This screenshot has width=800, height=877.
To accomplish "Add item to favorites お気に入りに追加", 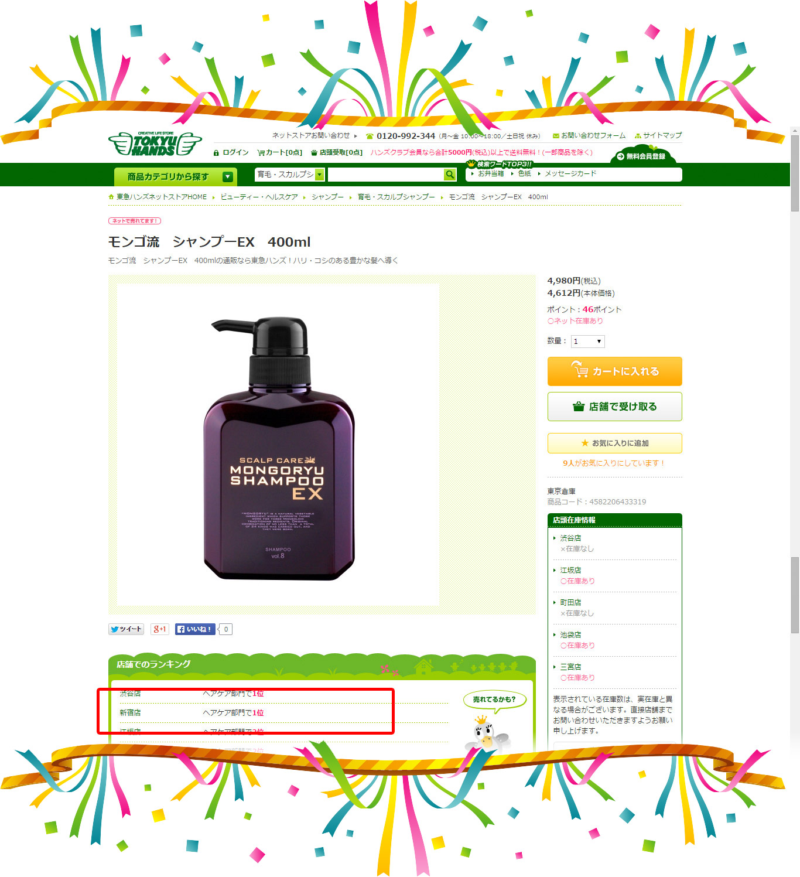I will click(615, 443).
